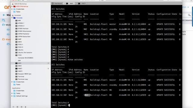Expand Credentials under AOS 8 Workshop
193x108 pixels.
coord(12,9)
